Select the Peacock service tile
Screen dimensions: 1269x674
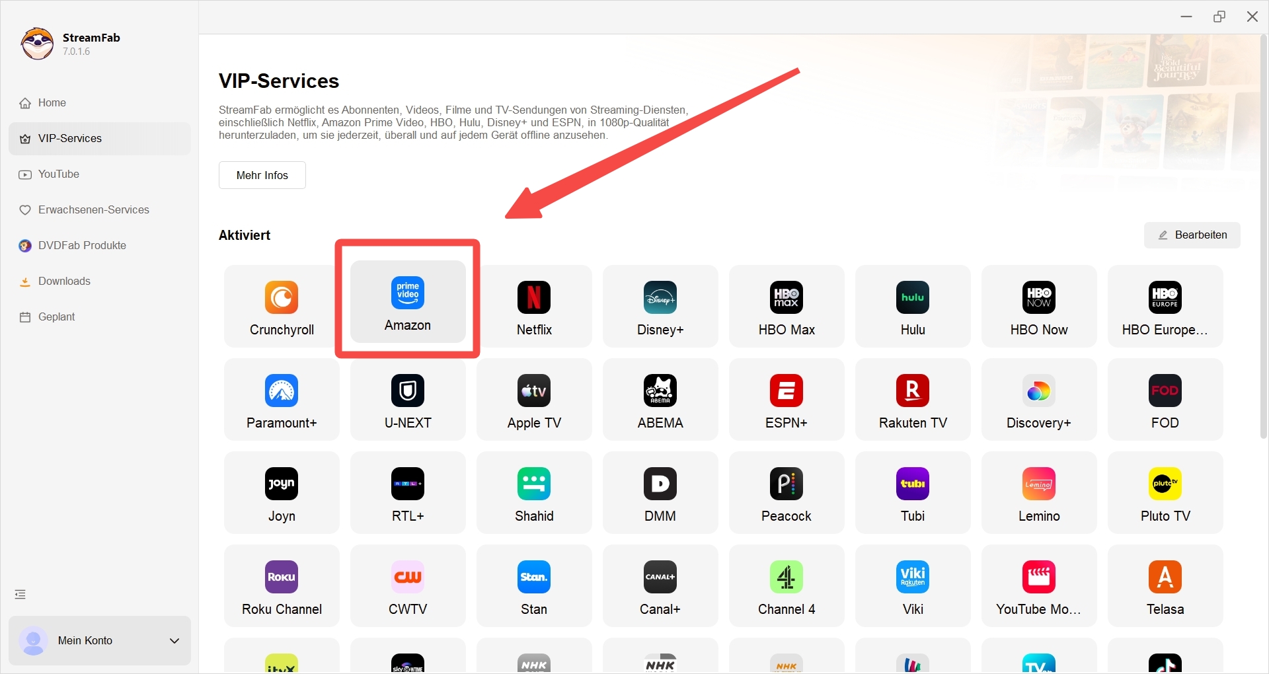pos(787,493)
